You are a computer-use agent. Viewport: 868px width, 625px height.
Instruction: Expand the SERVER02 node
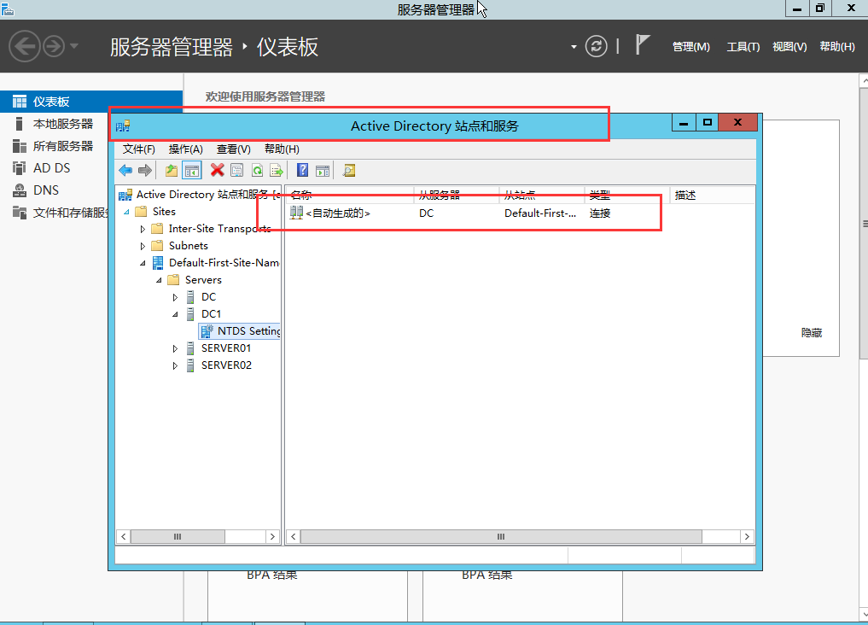(175, 366)
